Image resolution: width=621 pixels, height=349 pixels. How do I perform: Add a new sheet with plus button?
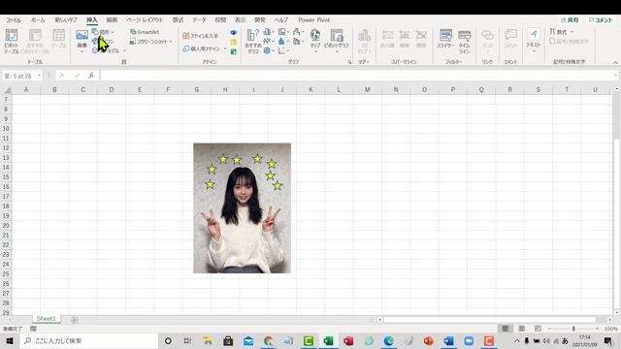click(74, 320)
